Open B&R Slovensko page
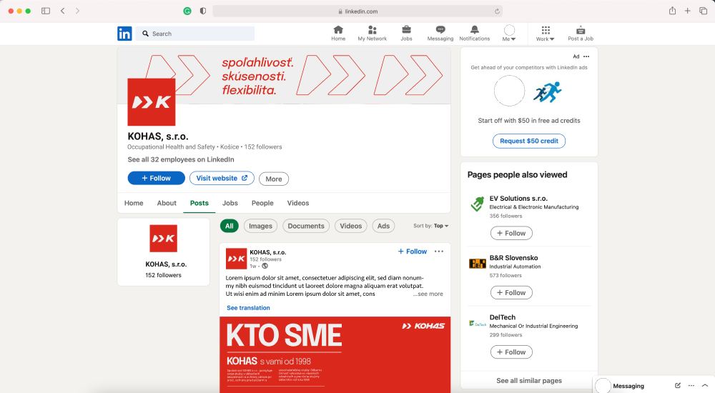 (513, 258)
